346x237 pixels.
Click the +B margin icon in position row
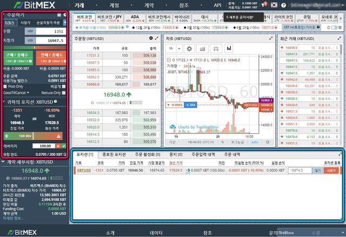(x=188, y=170)
